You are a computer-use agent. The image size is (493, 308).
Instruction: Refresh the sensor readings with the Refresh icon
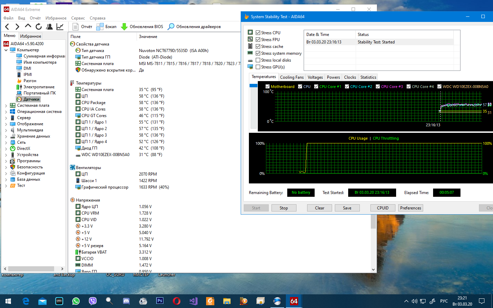pyautogui.click(x=39, y=27)
